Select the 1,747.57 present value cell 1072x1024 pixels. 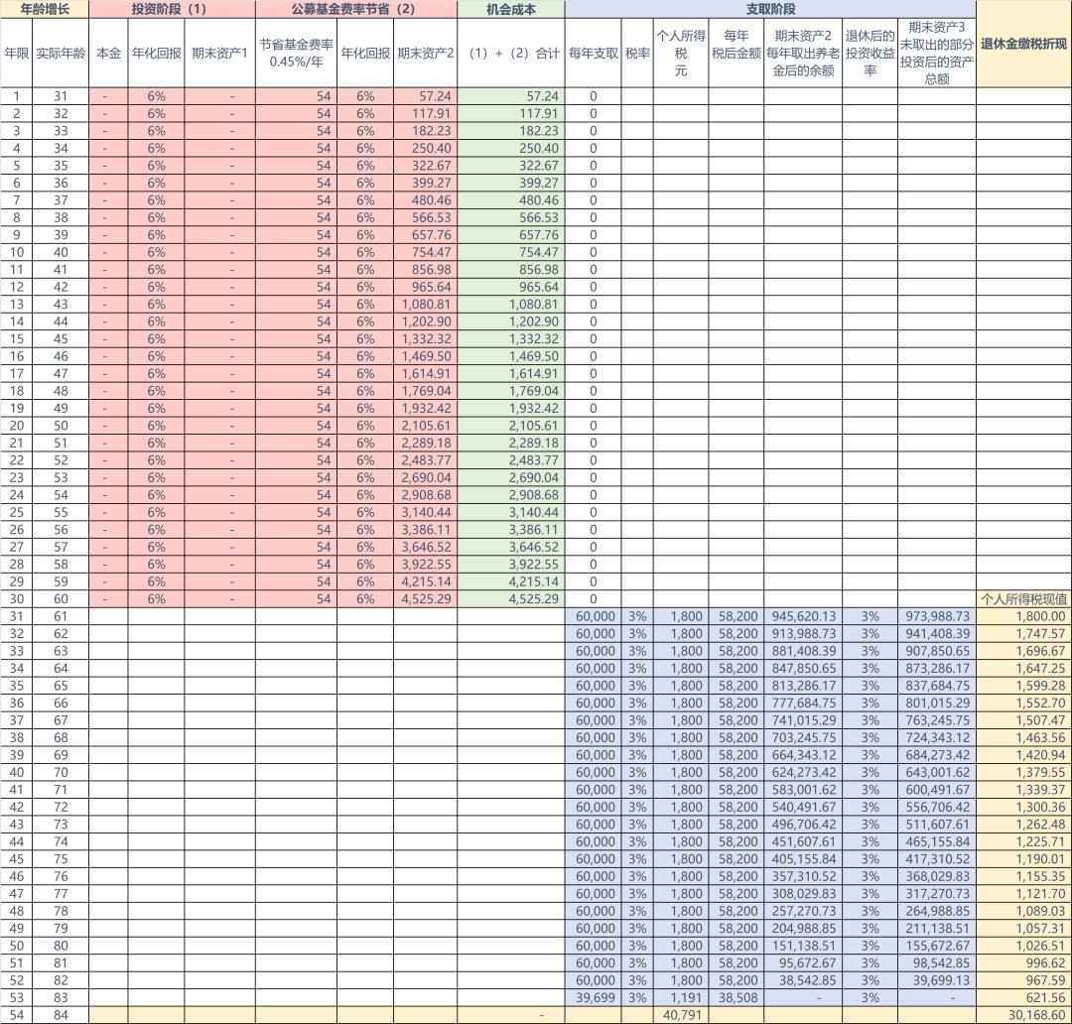pos(1024,634)
